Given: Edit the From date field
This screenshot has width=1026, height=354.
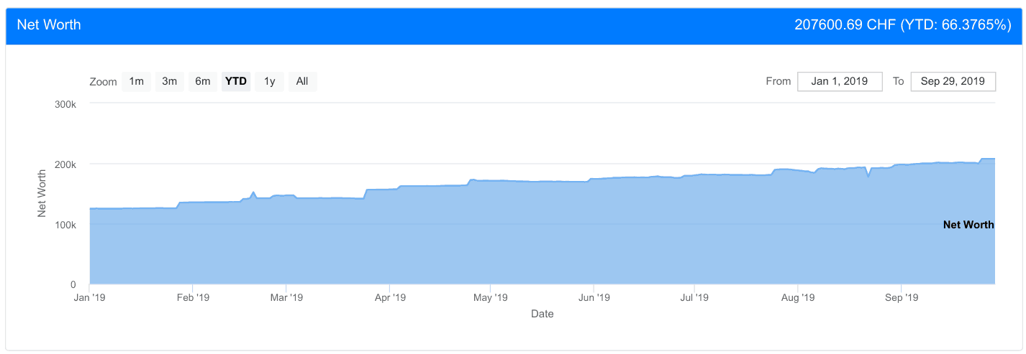Looking at the screenshot, I should click(x=840, y=81).
